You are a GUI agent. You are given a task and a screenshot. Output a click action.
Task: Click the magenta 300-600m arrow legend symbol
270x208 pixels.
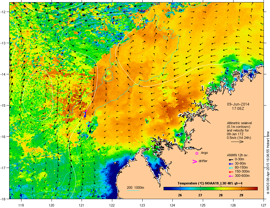(x=231, y=176)
